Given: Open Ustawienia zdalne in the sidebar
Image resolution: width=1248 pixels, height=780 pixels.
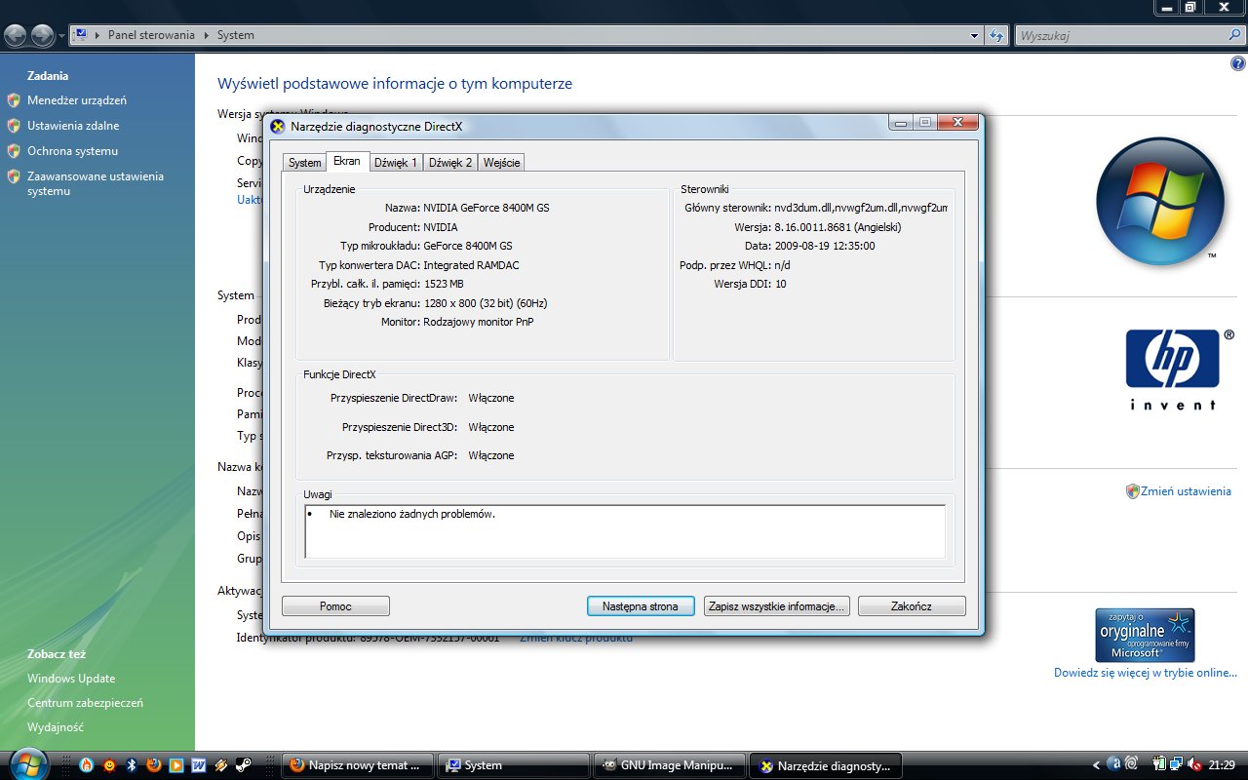Looking at the screenshot, I should click(x=73, y=126).
